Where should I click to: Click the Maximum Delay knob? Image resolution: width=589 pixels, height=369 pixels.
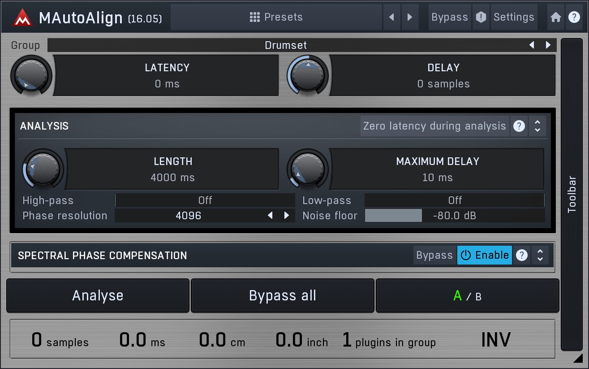(x=307, y=169)
